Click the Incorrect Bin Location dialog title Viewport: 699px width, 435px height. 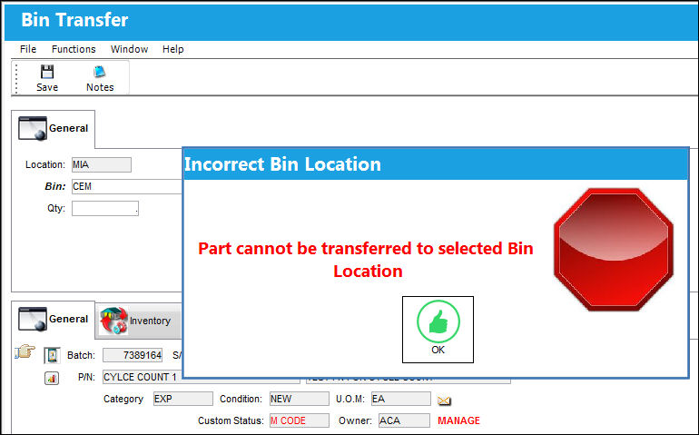click(282, 164)
